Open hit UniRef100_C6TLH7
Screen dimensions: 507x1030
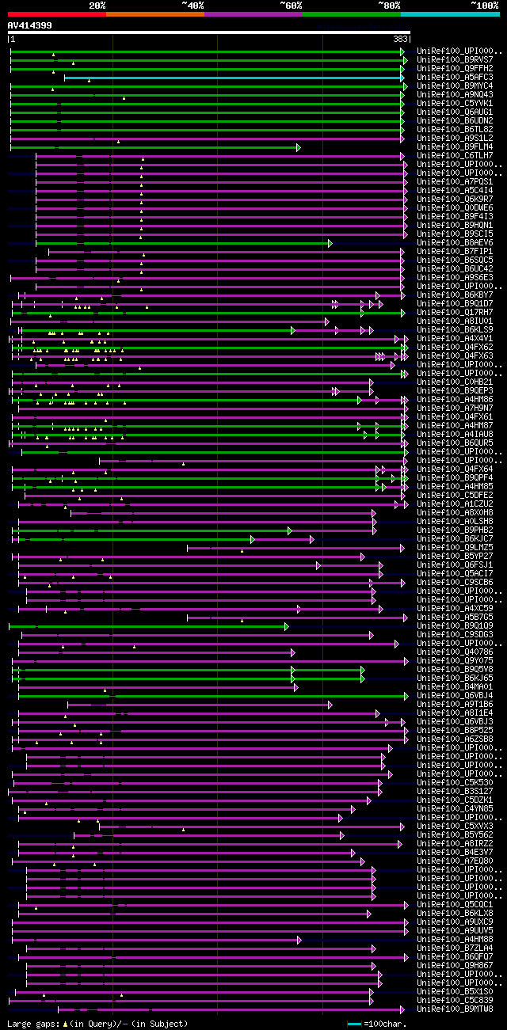pos(455,155)
